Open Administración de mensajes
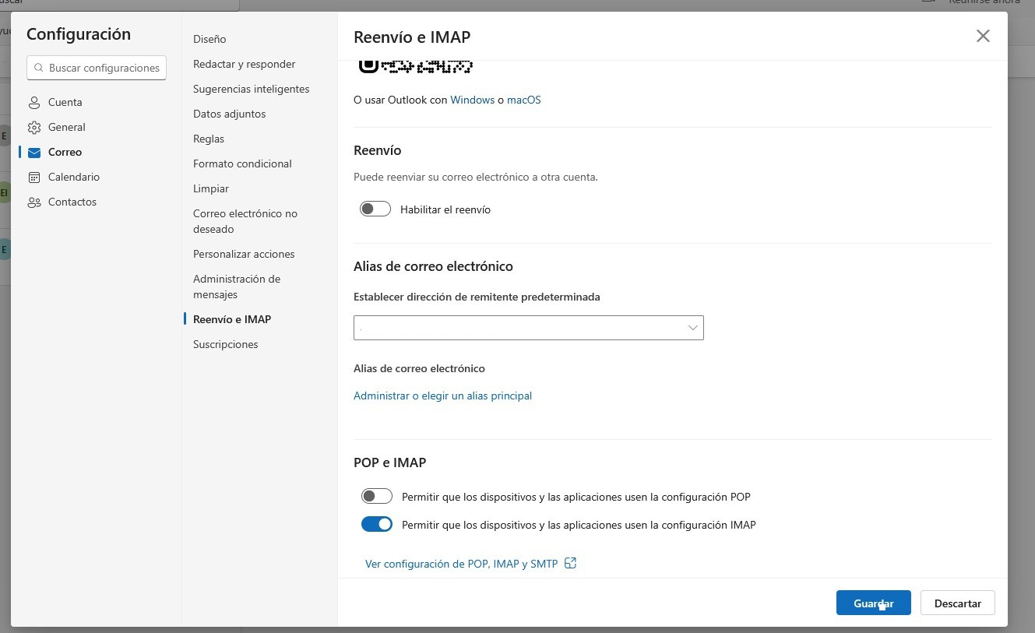 237,287
